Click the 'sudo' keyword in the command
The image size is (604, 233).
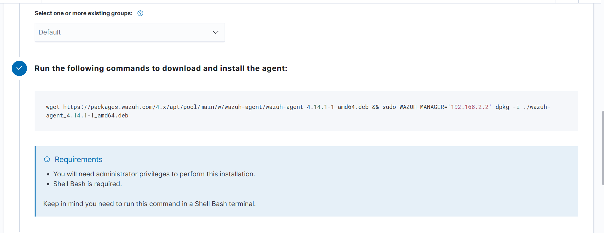pyautogui.click(x=389, y=107)
